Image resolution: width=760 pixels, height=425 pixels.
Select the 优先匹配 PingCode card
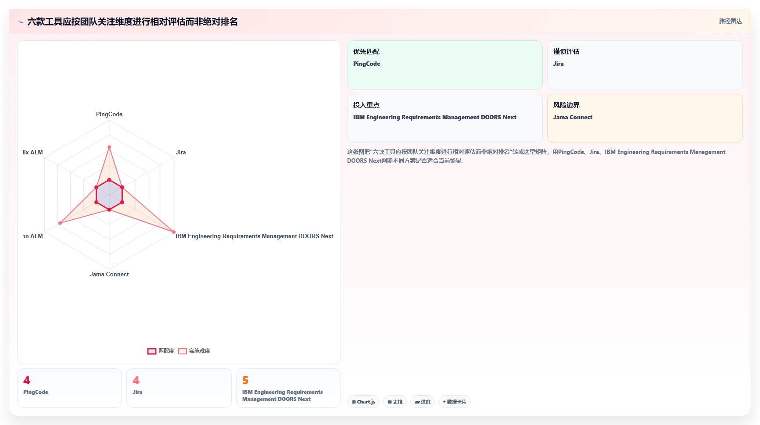tap(445, 65)
